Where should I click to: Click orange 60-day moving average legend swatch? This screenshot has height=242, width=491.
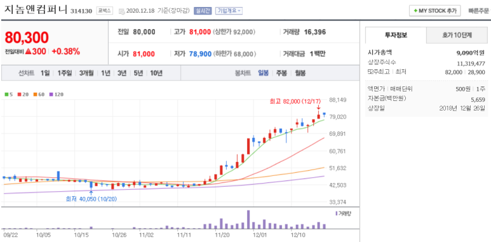tap(35, 94)
